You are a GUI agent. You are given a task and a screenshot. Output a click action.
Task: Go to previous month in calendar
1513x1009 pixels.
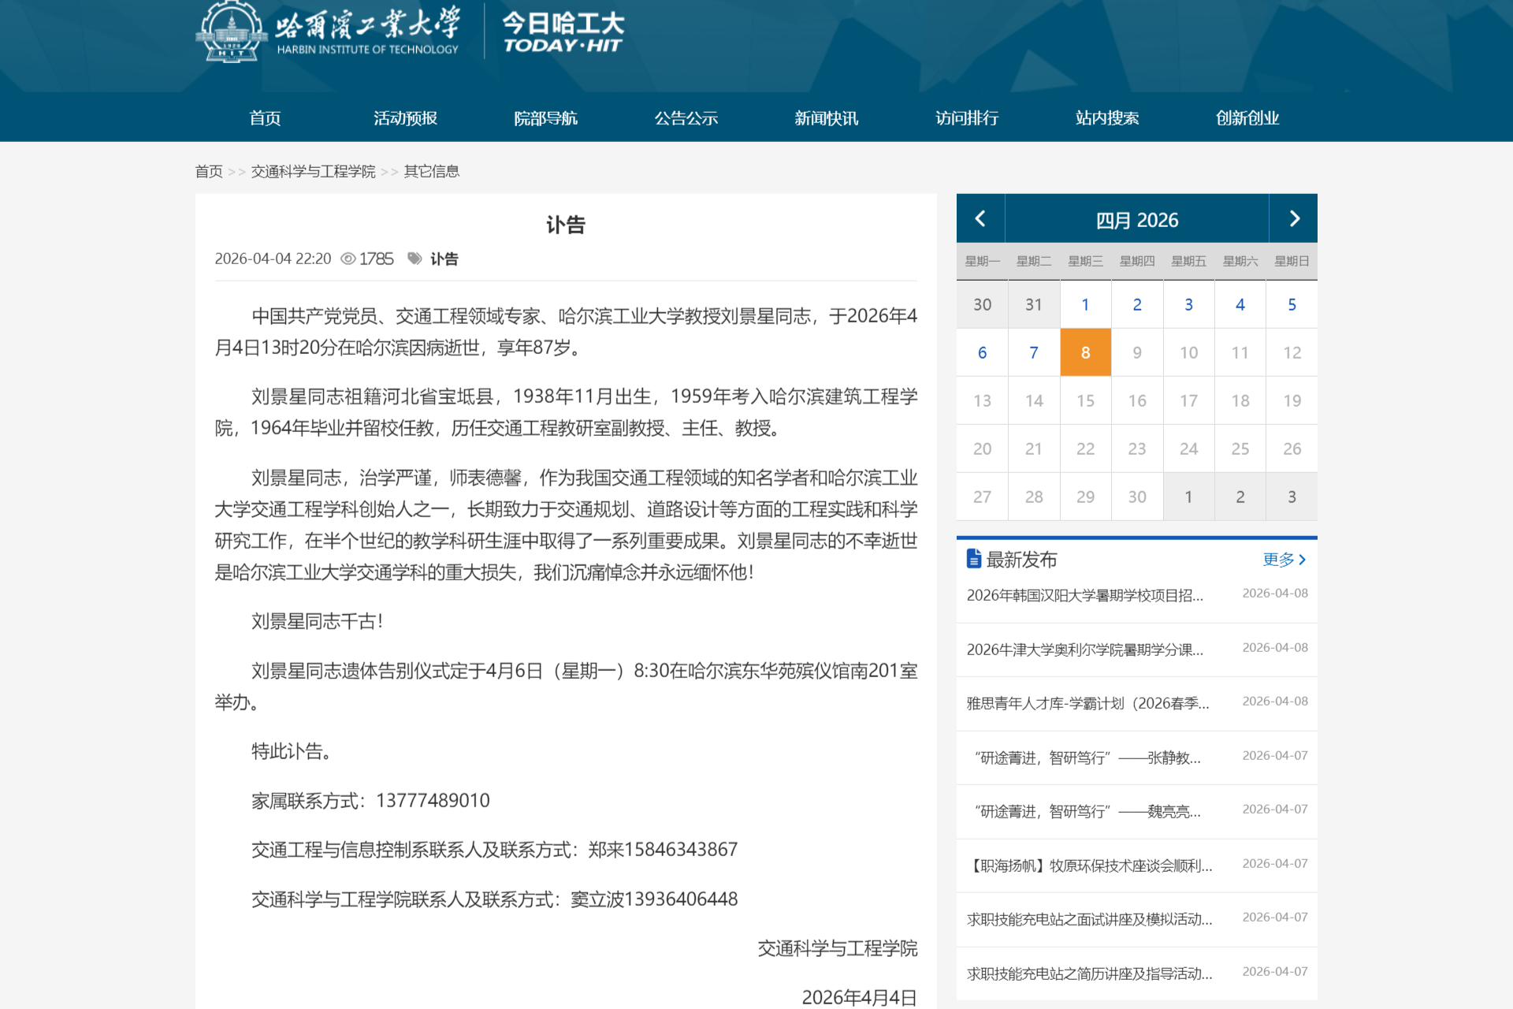(x=980, y=219)
